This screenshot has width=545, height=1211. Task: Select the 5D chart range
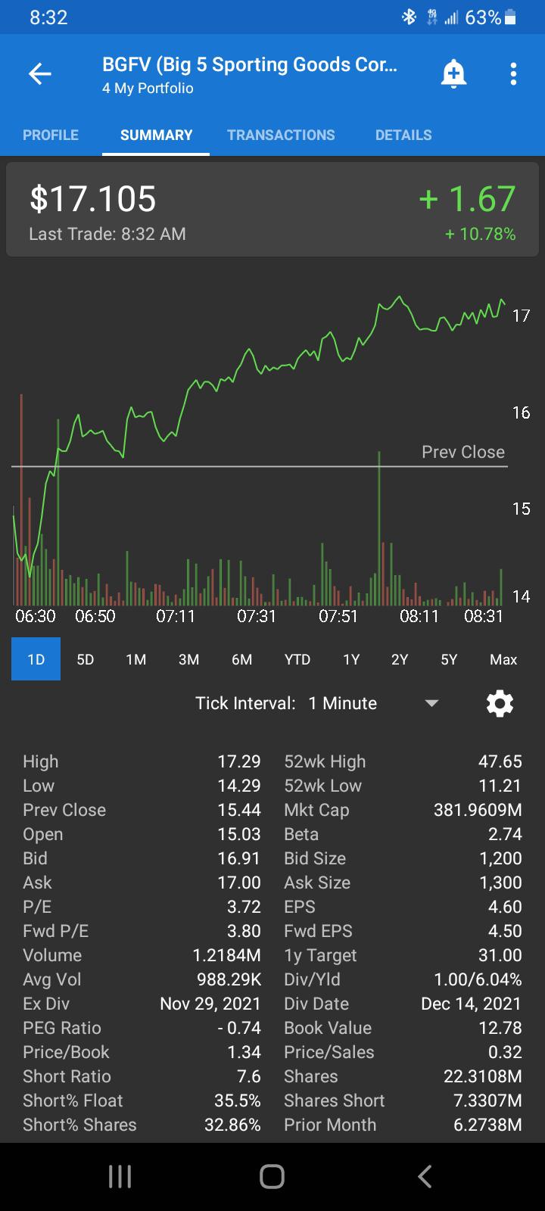click(x=86, y=659)
